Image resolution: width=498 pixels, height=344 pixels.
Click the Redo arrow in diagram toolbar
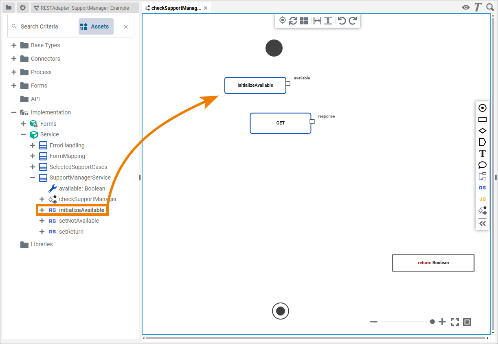tap(353, 21)
